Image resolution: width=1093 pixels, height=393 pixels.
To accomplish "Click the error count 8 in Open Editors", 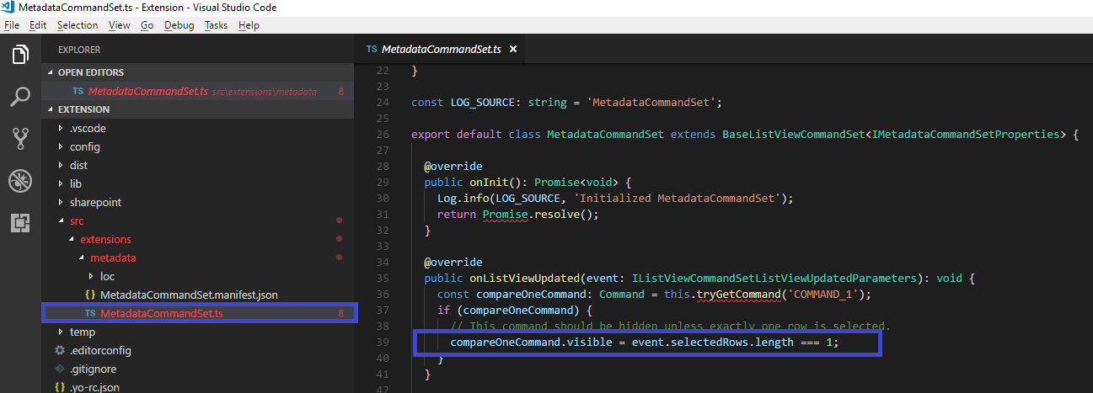I will [x=341, y=91].
